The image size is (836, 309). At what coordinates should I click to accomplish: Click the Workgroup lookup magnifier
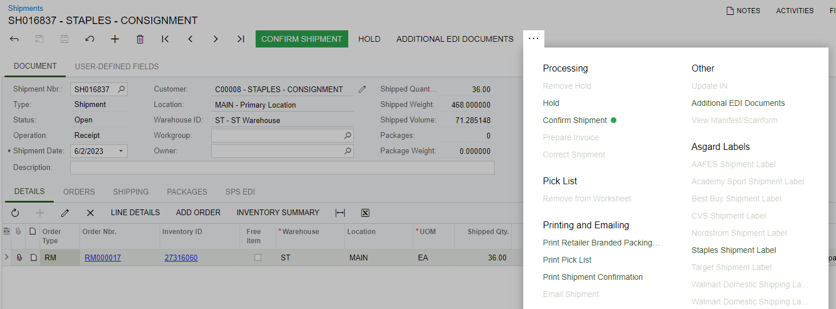348,136
